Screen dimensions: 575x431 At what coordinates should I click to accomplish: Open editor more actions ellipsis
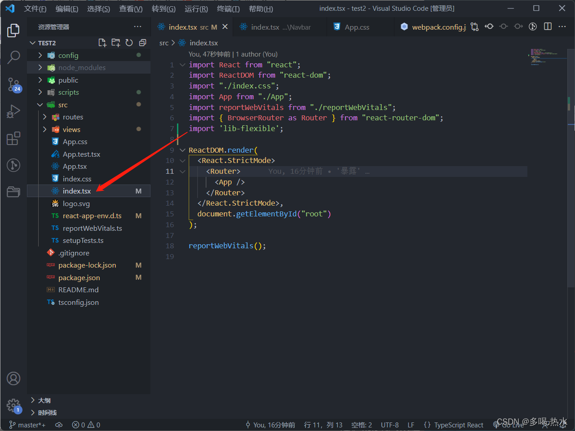[562, 26]
